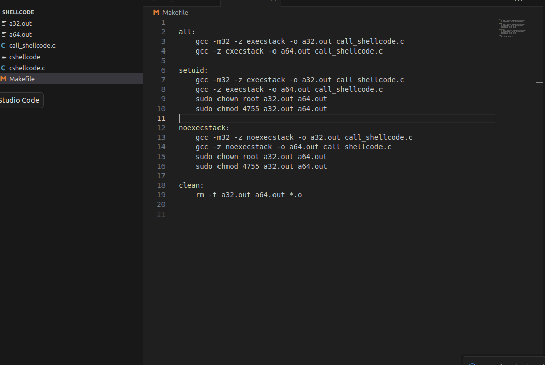The height and width of the screenshot is (365, 545).
Task: Click the C icon beside call_shellcode.c
Action: [3, 45]
